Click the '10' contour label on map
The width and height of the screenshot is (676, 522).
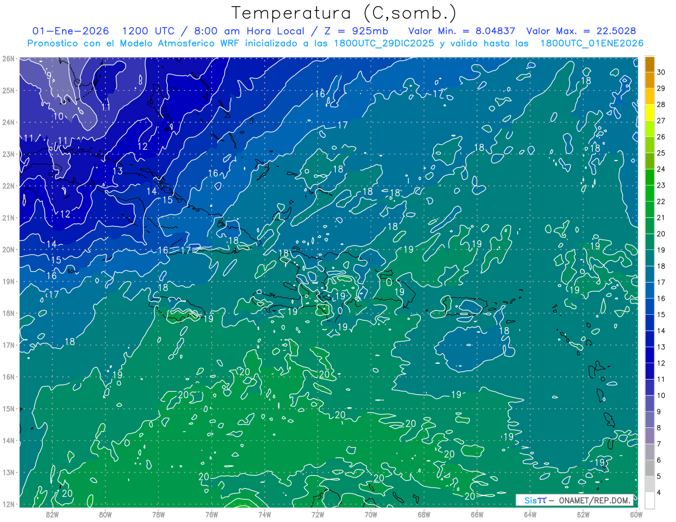(58, 116)
